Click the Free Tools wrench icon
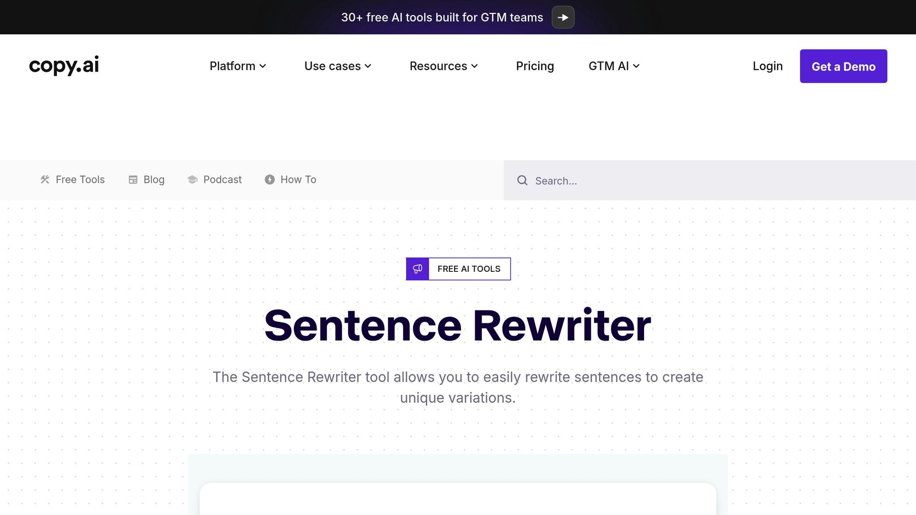The height and width of the screenshot is (515, 916). pos(45,180)
